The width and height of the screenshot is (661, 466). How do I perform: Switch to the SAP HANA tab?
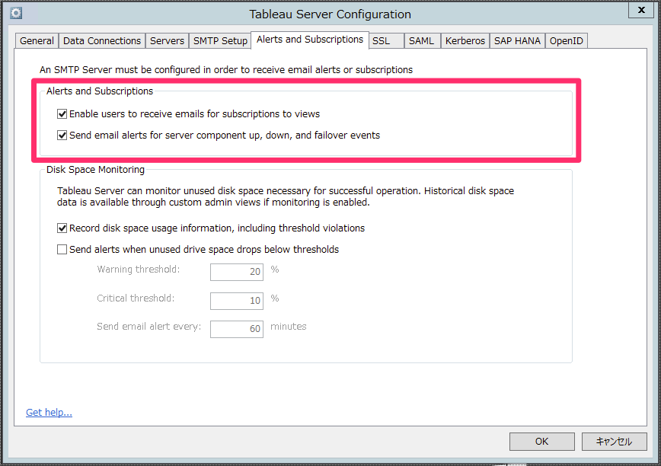tap(517, 40)
